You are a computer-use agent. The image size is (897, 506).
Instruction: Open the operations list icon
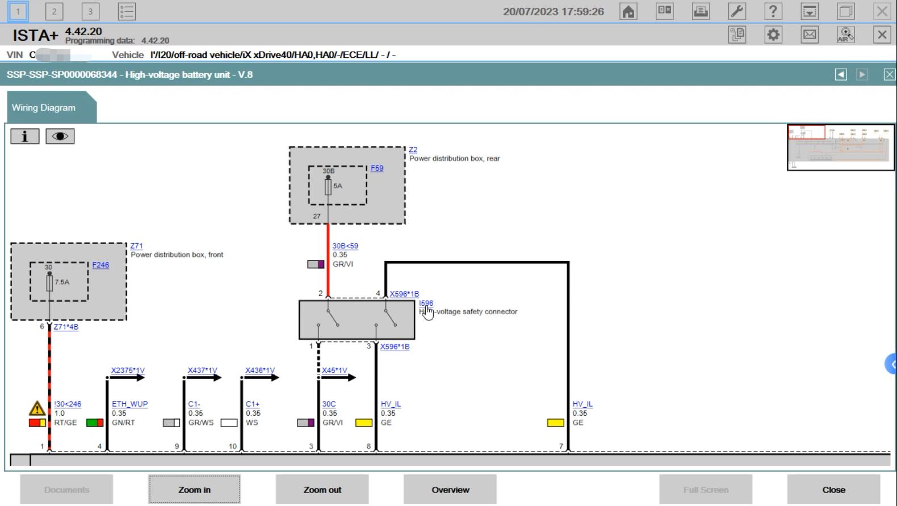127,11
